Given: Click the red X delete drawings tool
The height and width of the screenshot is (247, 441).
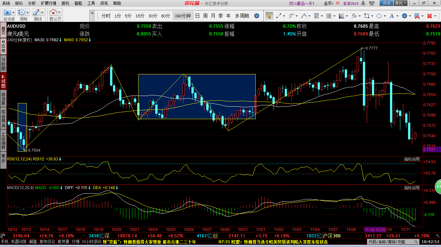Looking at the screenshot, I should pos(429,16).
